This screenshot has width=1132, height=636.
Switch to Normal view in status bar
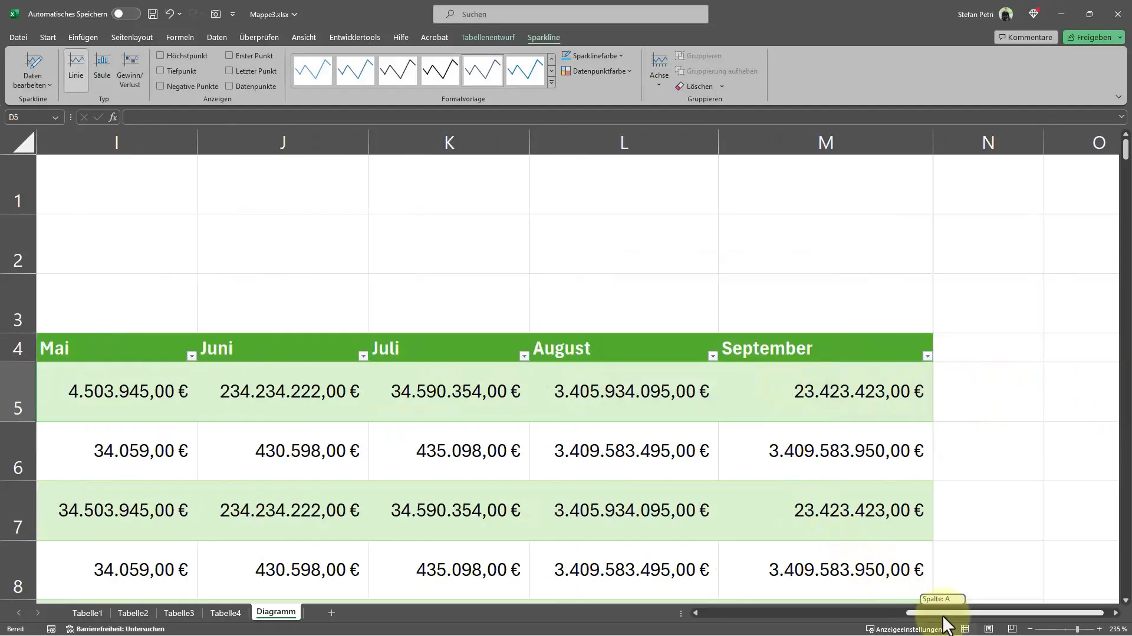(965, 629)
